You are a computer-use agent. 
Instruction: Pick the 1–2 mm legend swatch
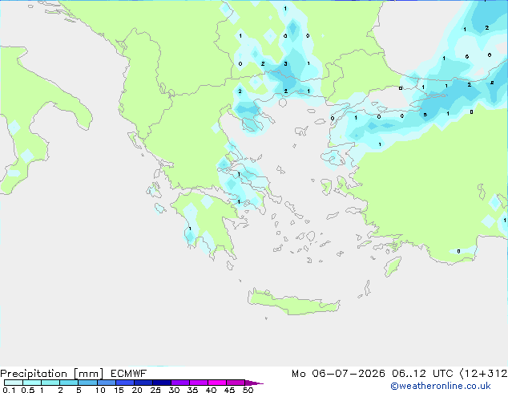[50, 383]
